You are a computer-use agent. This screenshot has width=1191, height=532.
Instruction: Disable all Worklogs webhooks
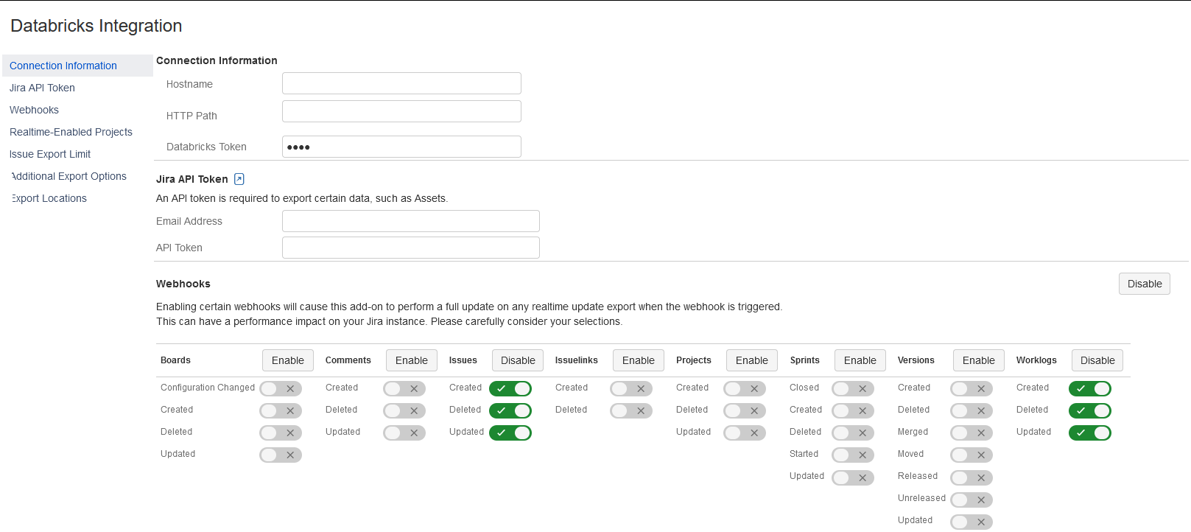click(1097, 360)
